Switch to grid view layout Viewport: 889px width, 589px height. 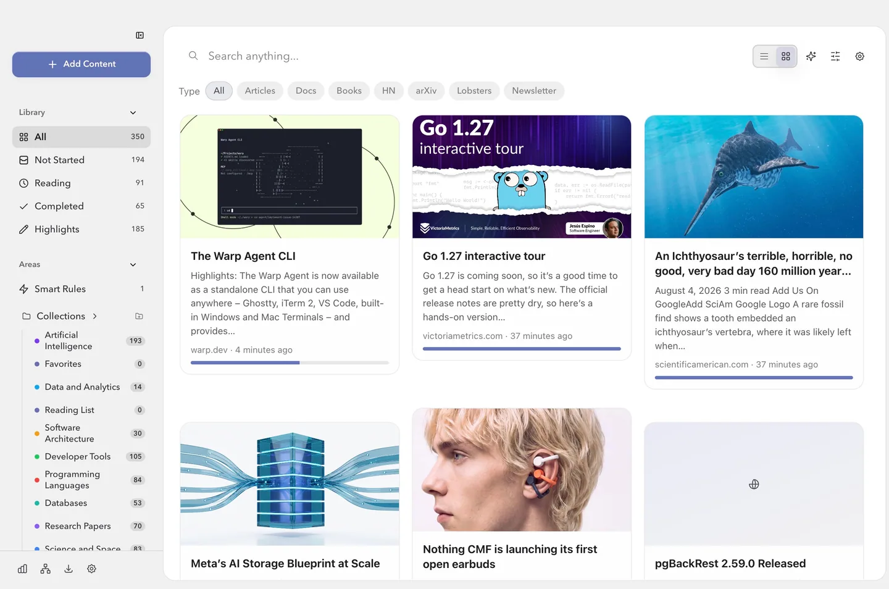pyautogui.click(x=786, y=56)
